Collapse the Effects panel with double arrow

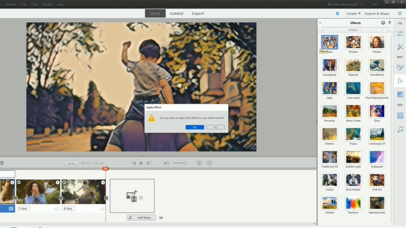[x=320, y=23]
